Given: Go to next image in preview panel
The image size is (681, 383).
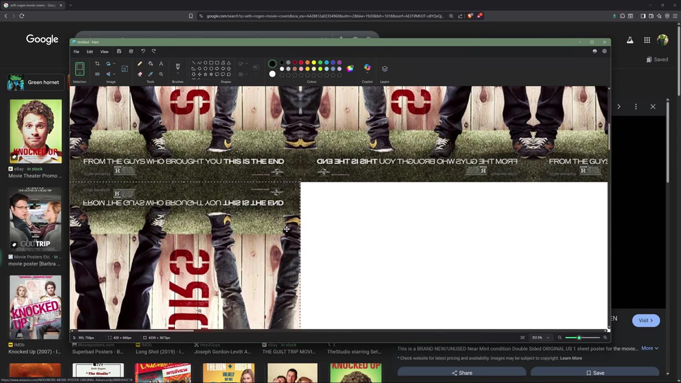Looking at the screenshot, I should tap(619, 106).
